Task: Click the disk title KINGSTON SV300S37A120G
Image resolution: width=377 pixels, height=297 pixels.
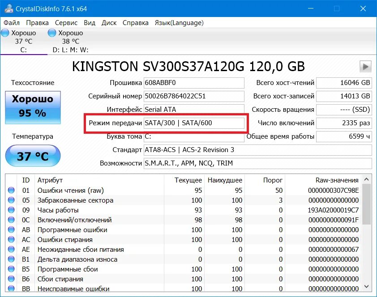Action: point(188,67)
